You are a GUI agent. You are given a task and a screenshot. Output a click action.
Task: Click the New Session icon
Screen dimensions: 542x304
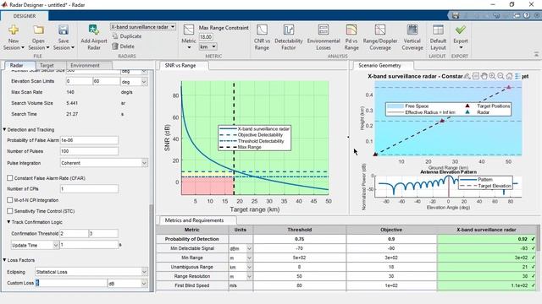pos(14,30)
